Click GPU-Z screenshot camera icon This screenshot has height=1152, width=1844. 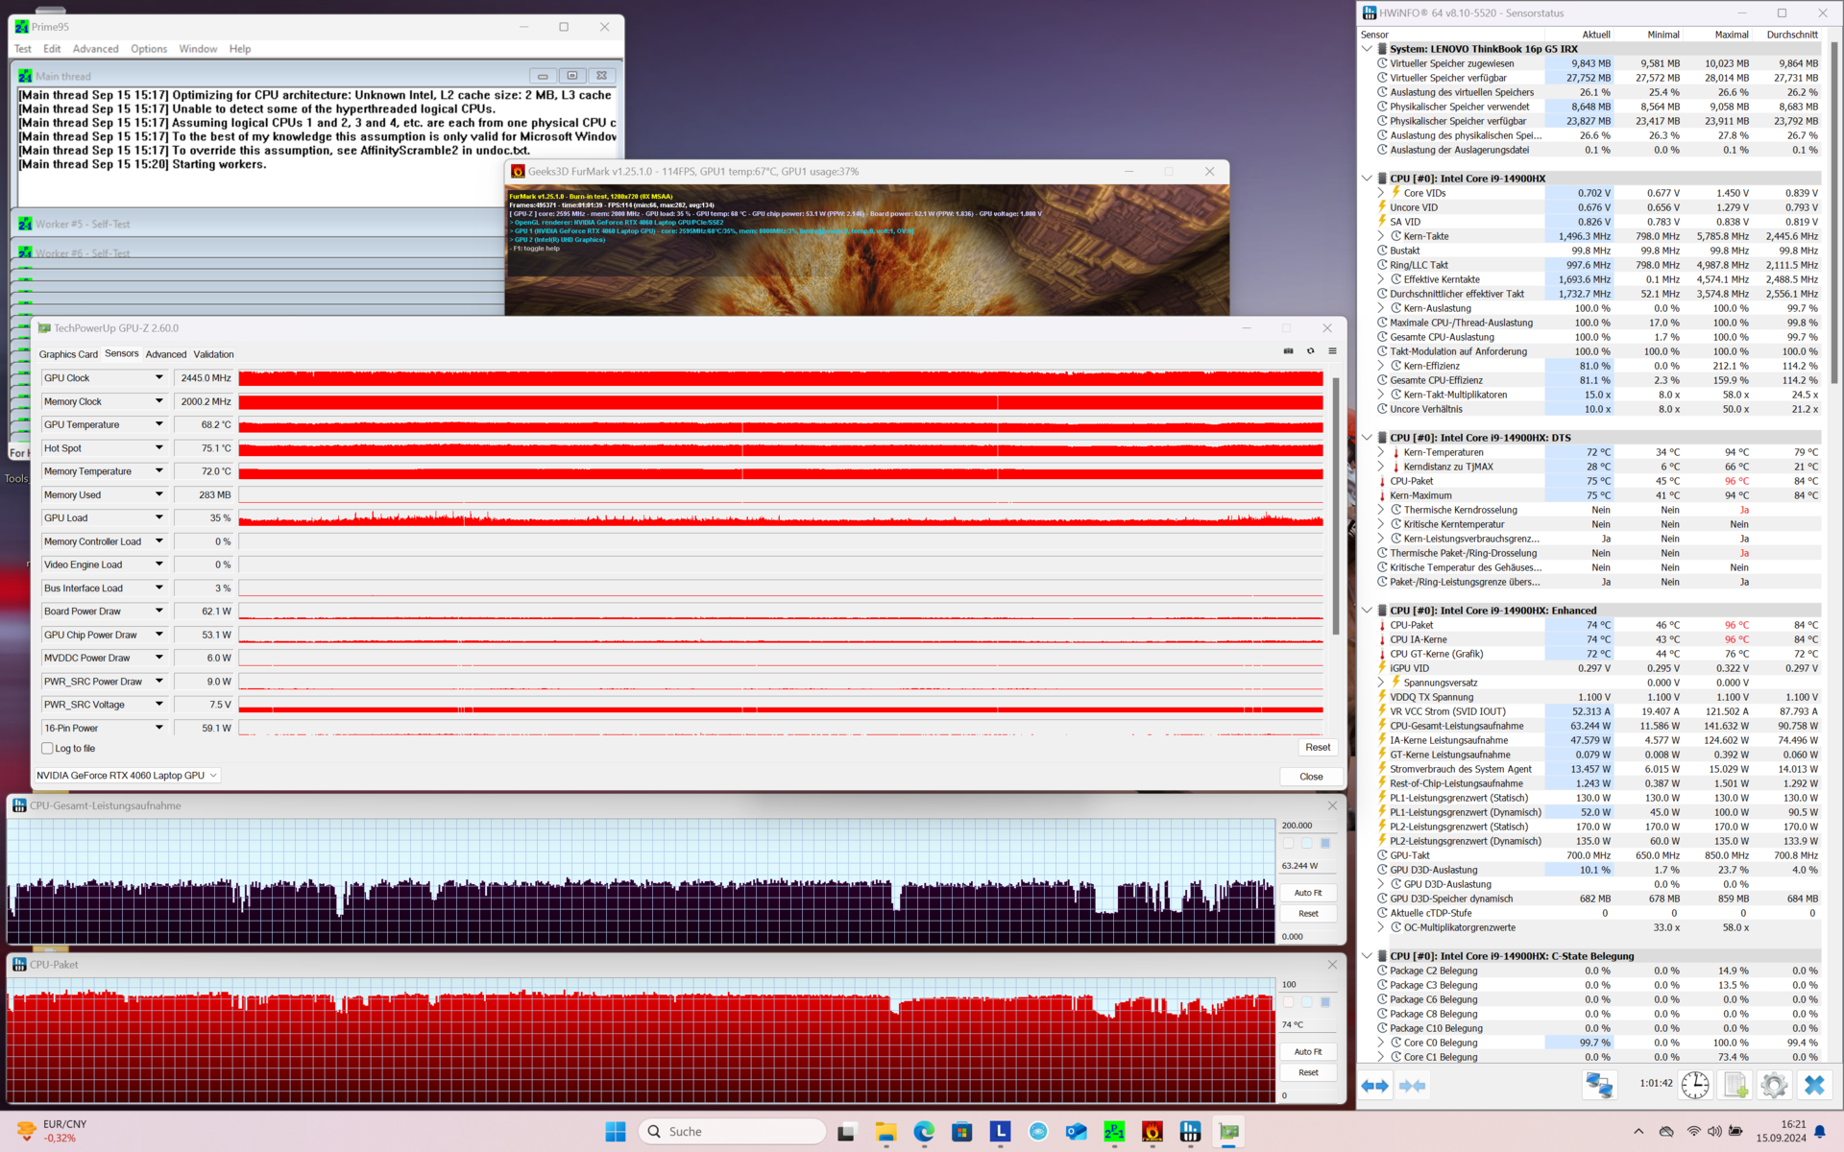coord(1288,351)
